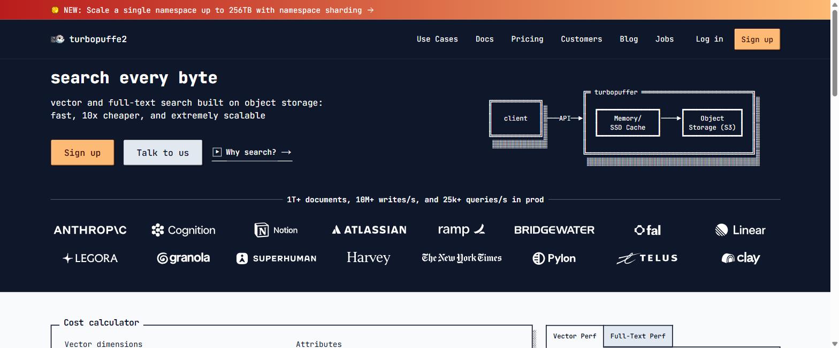Click Log in in the navbar
839x348 pixels.
point(710,39)
